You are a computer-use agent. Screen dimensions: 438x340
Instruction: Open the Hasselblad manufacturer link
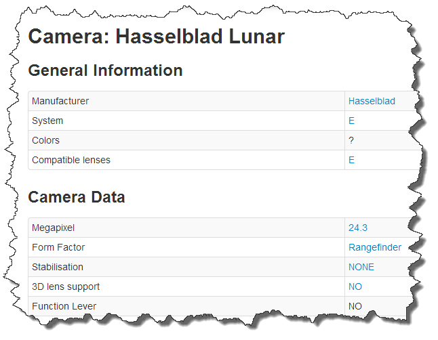372,101
